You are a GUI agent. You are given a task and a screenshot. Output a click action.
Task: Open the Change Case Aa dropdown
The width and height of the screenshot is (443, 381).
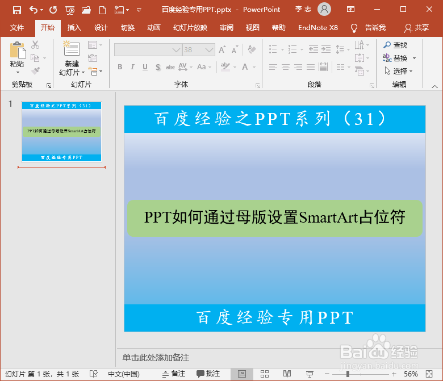(x=204, y=67)
